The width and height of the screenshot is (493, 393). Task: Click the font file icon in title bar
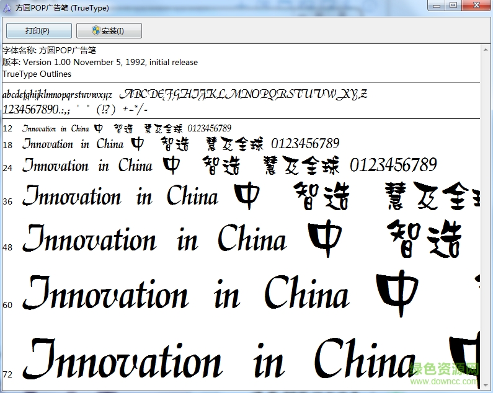(7, 8)
